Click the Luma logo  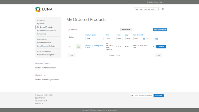coord(44,9)
